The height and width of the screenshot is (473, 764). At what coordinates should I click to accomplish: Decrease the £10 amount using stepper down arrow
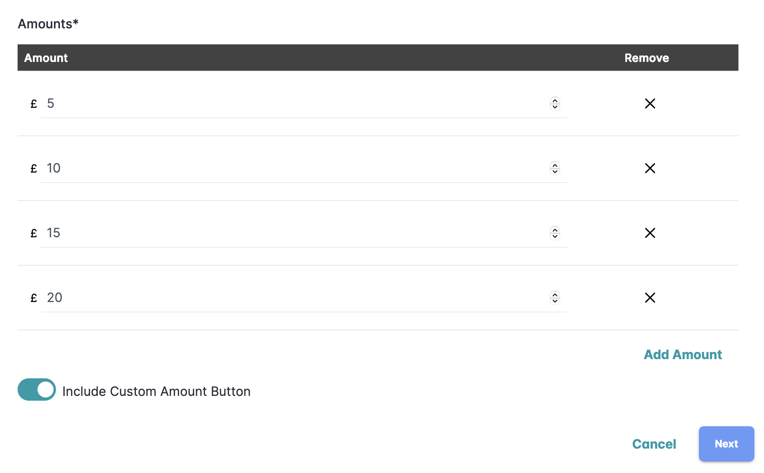point(555,171)
